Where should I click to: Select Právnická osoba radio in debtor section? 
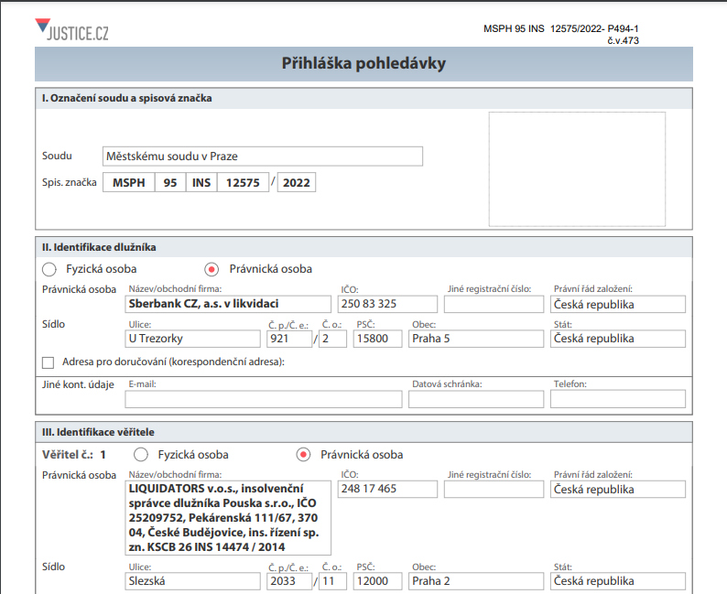coord(212,269)
